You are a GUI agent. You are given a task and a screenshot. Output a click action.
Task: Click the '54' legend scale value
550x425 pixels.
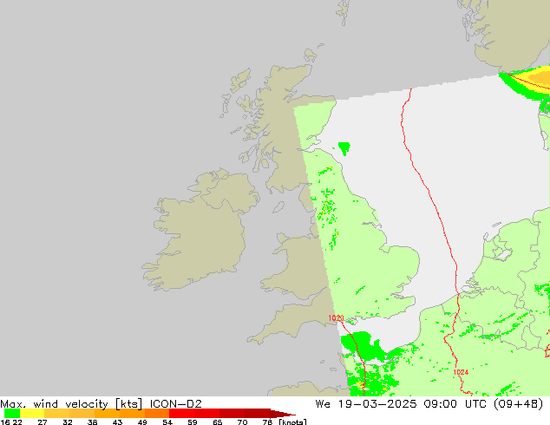pos(167,422)
